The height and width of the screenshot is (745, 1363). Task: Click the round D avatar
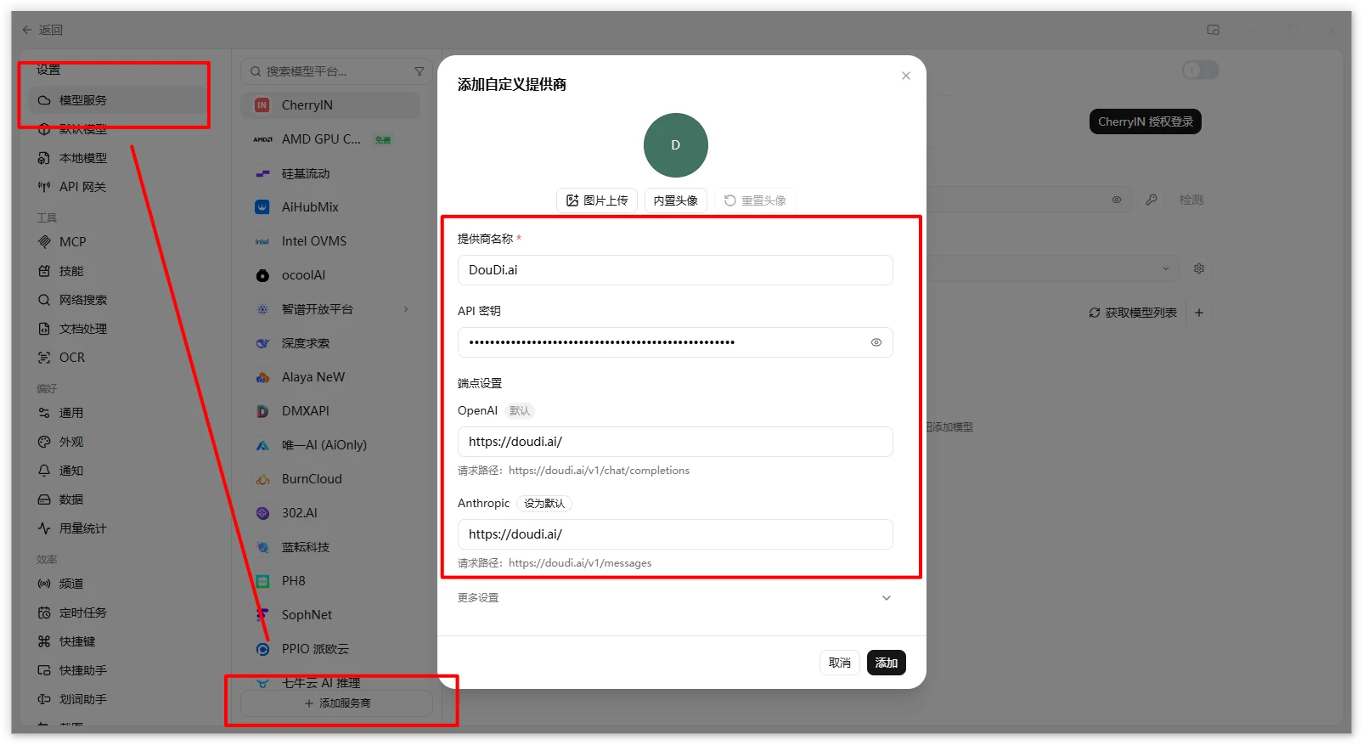click(x=676, y=145)
